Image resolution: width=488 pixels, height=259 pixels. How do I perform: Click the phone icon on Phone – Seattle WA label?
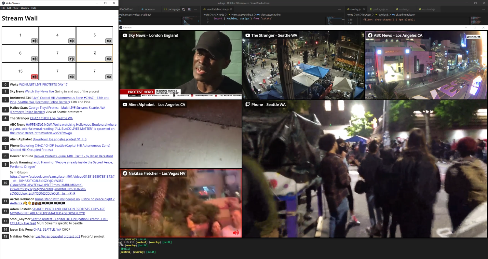(248, 104)
